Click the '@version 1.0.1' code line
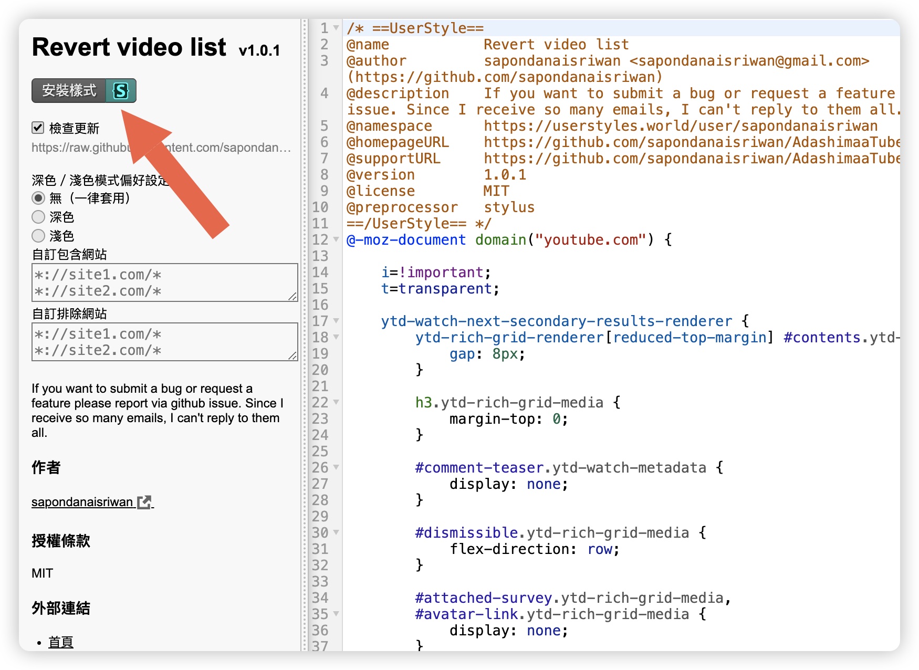The width and height of the screenshot is (919, 670). pos(436,175)
